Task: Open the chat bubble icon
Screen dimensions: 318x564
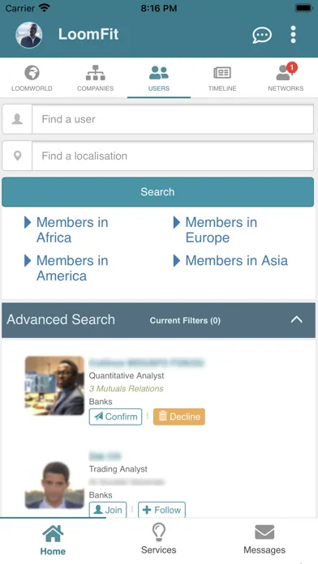Action: pyautogui.click(x=262, y=36)
